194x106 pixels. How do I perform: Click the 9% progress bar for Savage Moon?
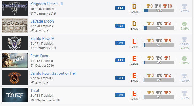[159, 28]
